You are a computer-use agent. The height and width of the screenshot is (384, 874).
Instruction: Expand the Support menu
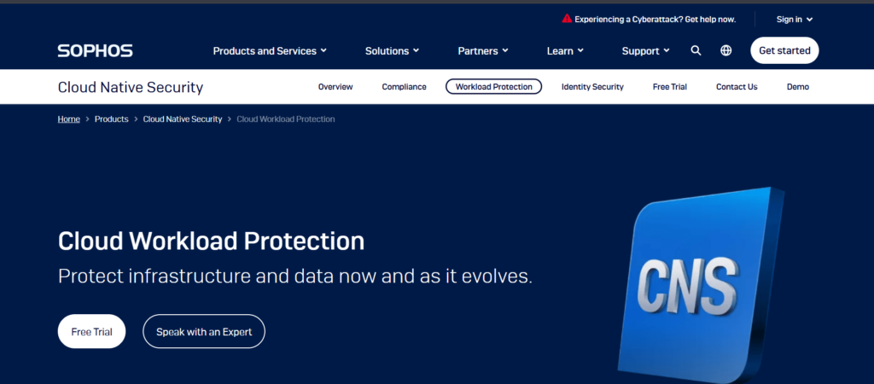pos(645,50)
